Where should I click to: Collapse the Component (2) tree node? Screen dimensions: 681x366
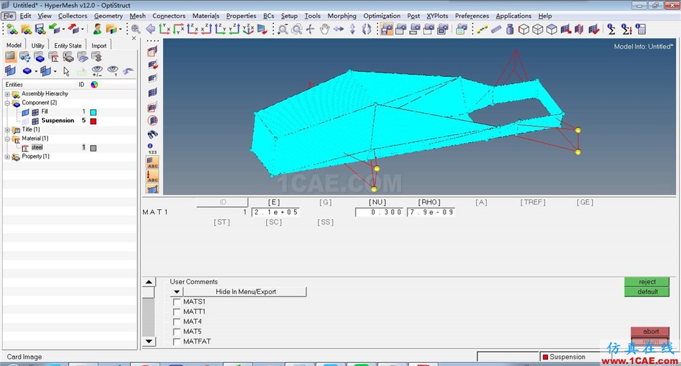7,103
